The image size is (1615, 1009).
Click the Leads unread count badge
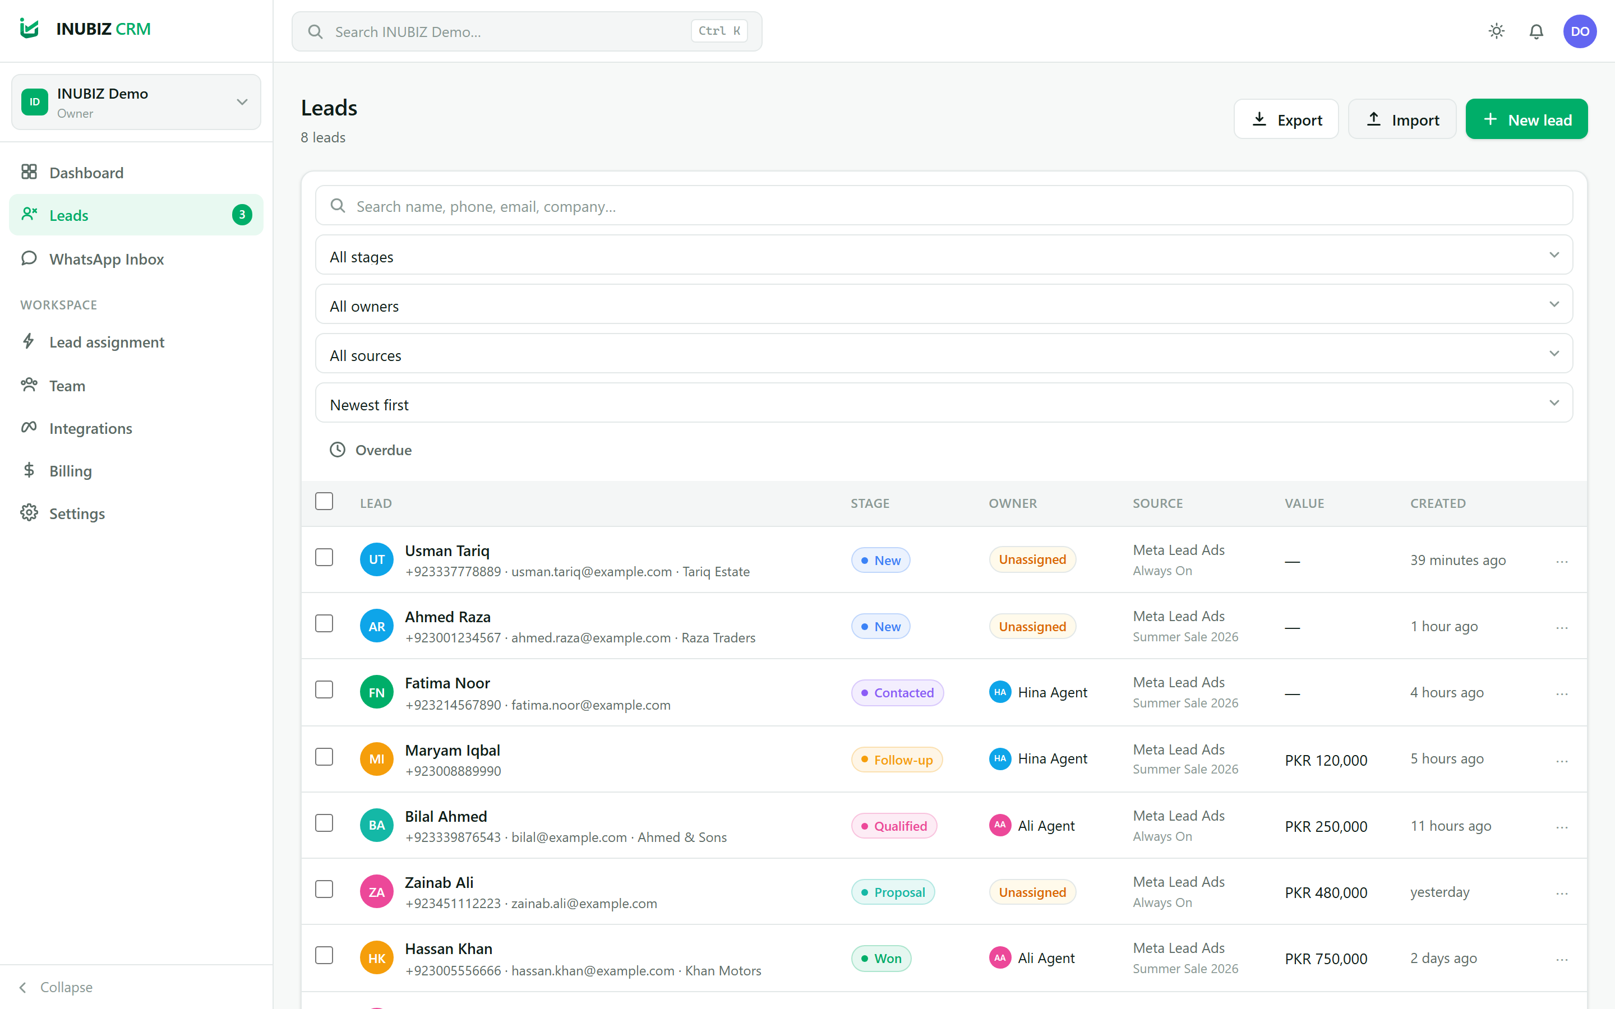point(242,215)
